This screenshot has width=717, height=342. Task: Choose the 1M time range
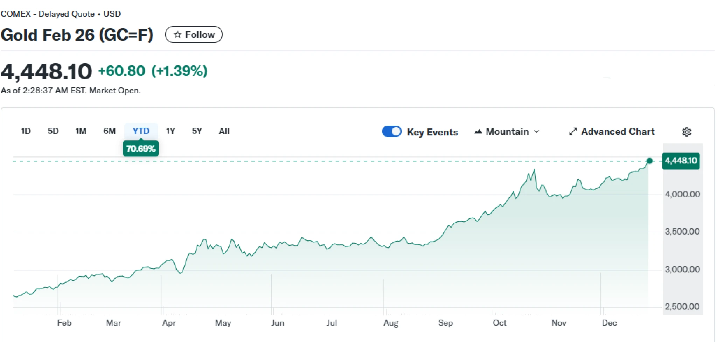(81, 131)
